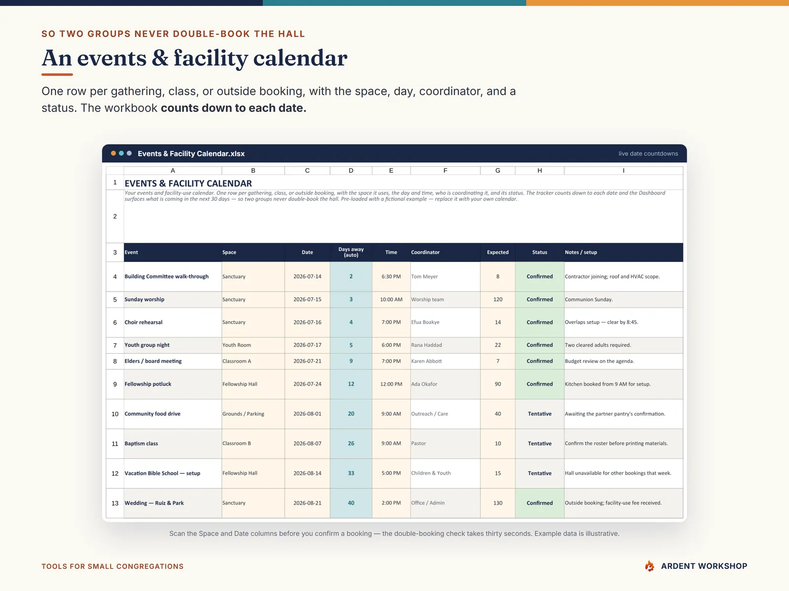Click the 'Events & Facility Calendar.xlsx' file title
789x591 pixels.
[x=191, y=154]
